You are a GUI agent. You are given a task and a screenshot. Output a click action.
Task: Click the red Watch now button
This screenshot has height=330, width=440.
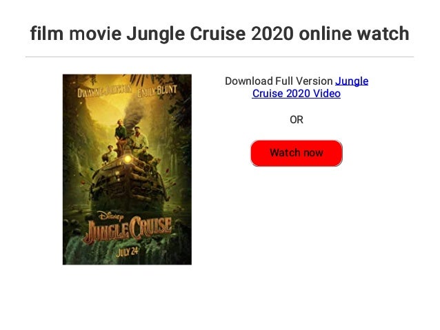click(x=297, y=153)
